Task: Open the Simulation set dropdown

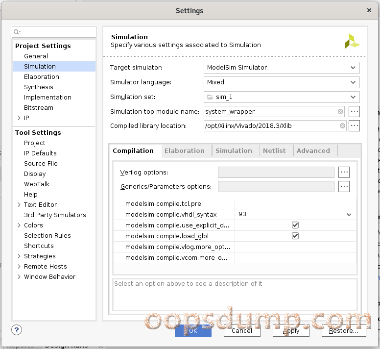Action: [x=282, y=97]
